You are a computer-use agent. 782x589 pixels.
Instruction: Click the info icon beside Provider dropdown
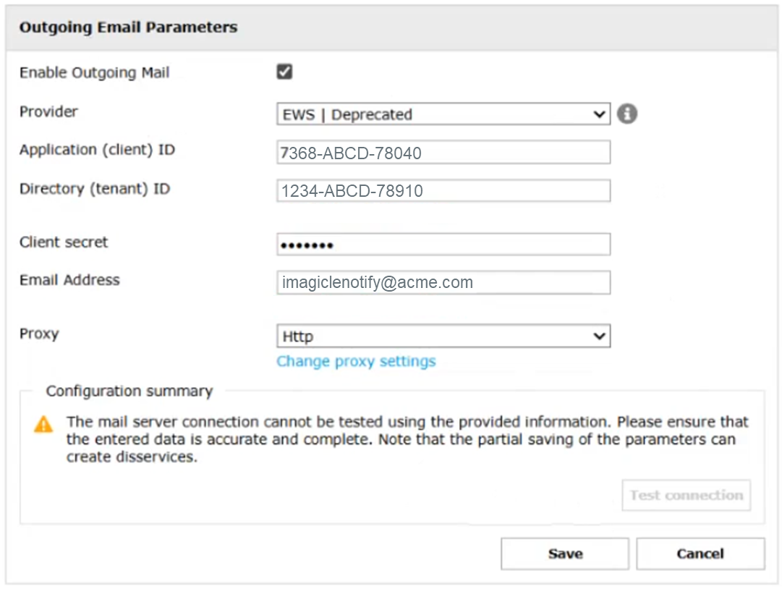pyautogui.click(x=627, y=114)
